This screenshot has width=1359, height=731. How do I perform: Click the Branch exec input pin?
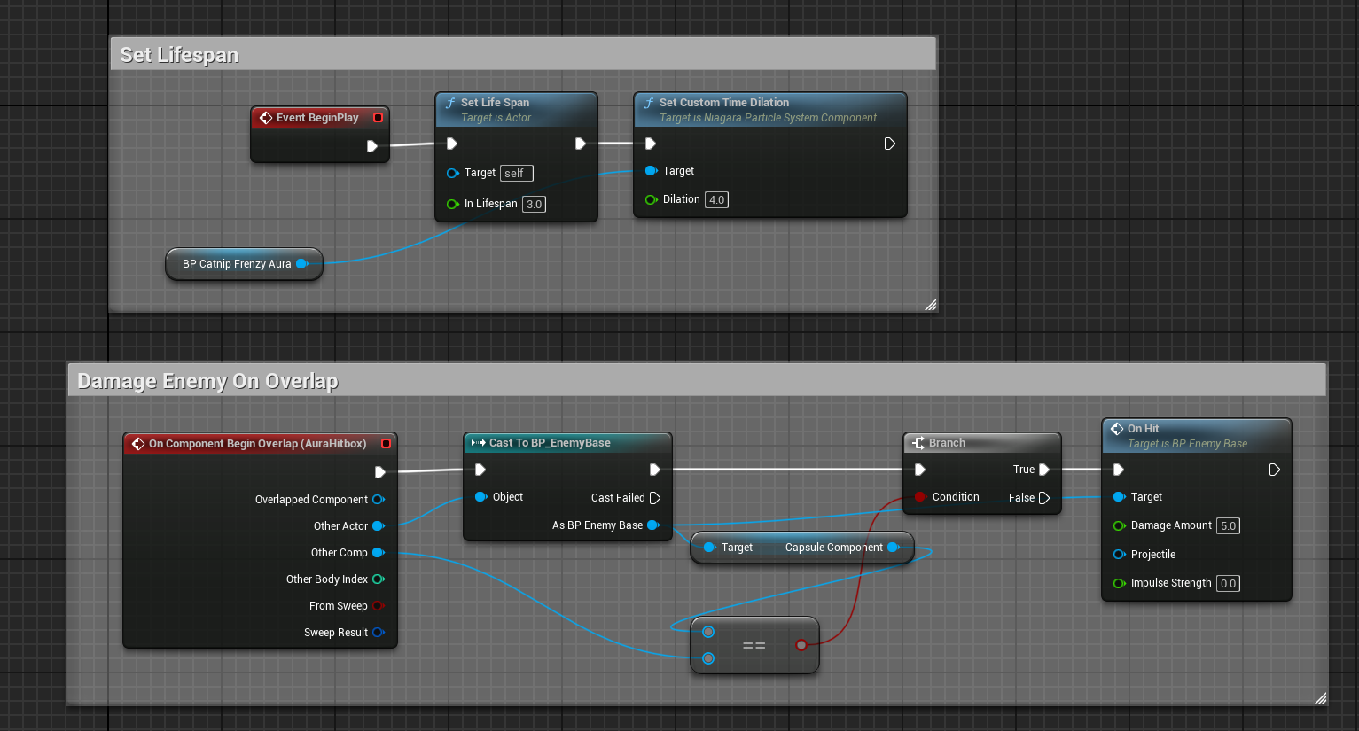point(920,470)
